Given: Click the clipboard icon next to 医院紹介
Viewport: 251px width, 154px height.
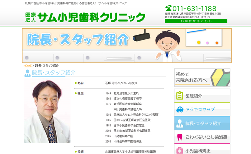Looking at the screenshot, I should click(180, 96).
